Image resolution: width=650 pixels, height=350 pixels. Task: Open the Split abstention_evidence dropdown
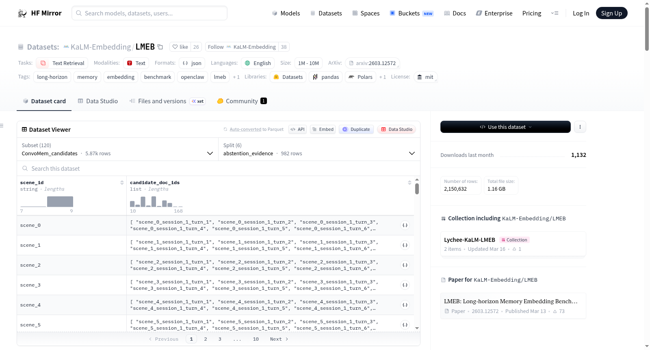(319, 149)
